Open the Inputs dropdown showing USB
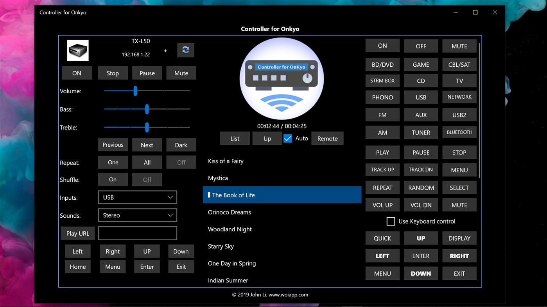The width and height of the screenshot is (547, 307). [x=137, y=197]
